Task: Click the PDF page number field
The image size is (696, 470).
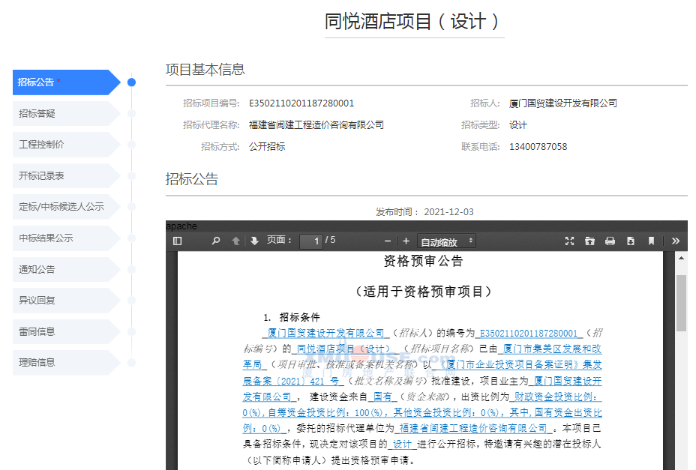Action: (x=311, y=241)
